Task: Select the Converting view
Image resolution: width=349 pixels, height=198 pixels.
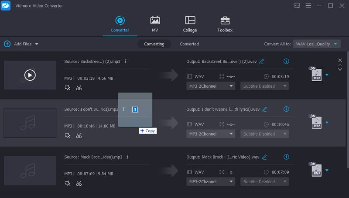Action: coord(154,44)
